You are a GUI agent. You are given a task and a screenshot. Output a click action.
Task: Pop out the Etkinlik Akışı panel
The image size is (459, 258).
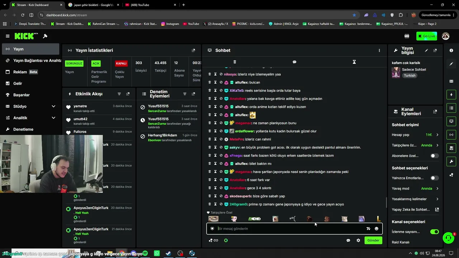pos(128,94)
